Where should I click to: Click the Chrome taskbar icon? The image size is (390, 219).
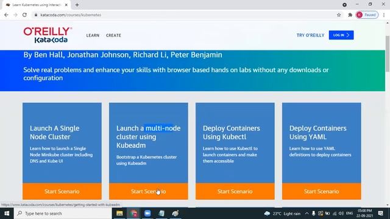(134, 214)
